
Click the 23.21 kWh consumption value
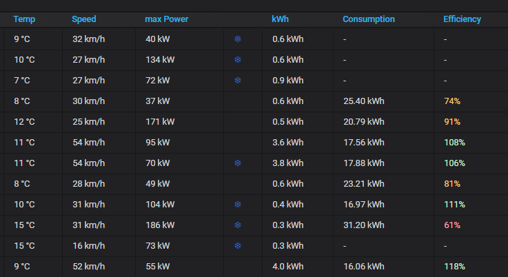tap(364, 184)
